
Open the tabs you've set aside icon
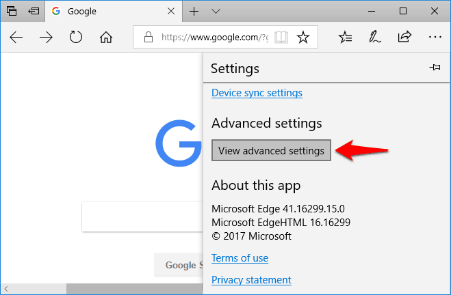coord(12,11)
